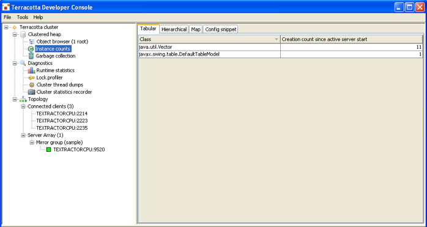The width and height of the screenshot is (427, 227).
Task: Select Instance counts tree item
Action: click(53, 49)
